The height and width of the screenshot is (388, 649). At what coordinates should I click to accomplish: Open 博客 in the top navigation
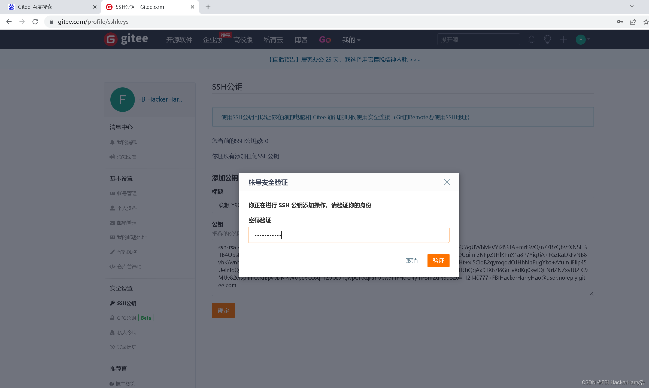[301, 40]
